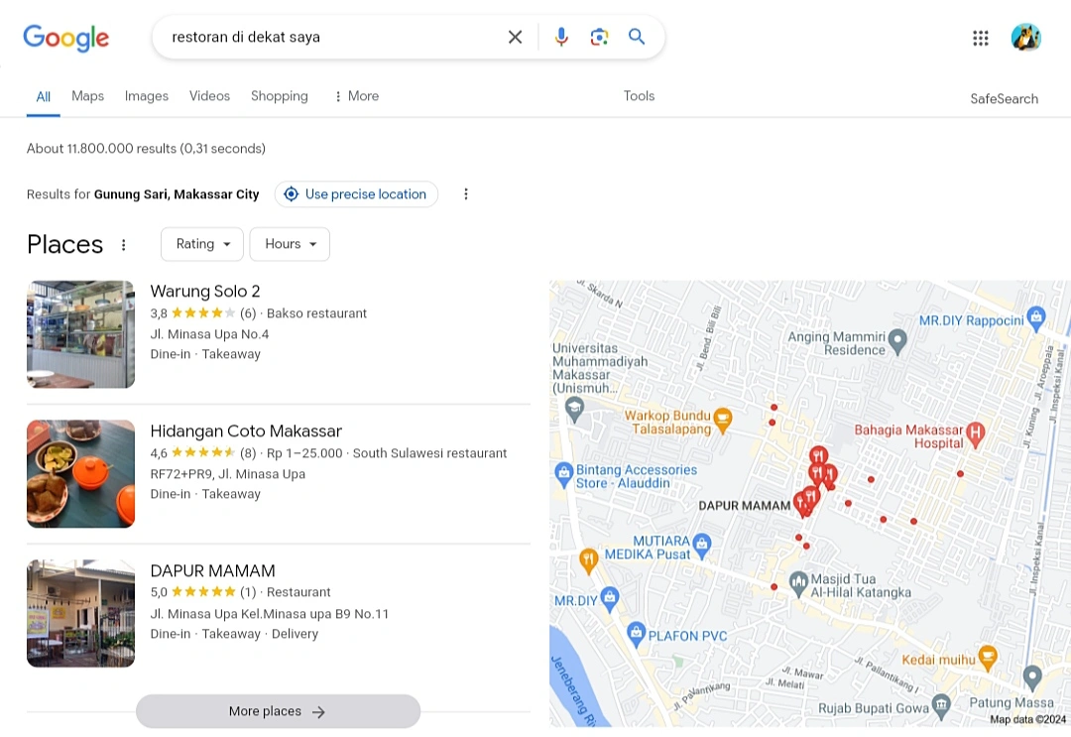The height and width of the screenshot is (737, 1071).
Task: Switch to the Videos tab
Action: pyautogui.click(x=209, y=96)
